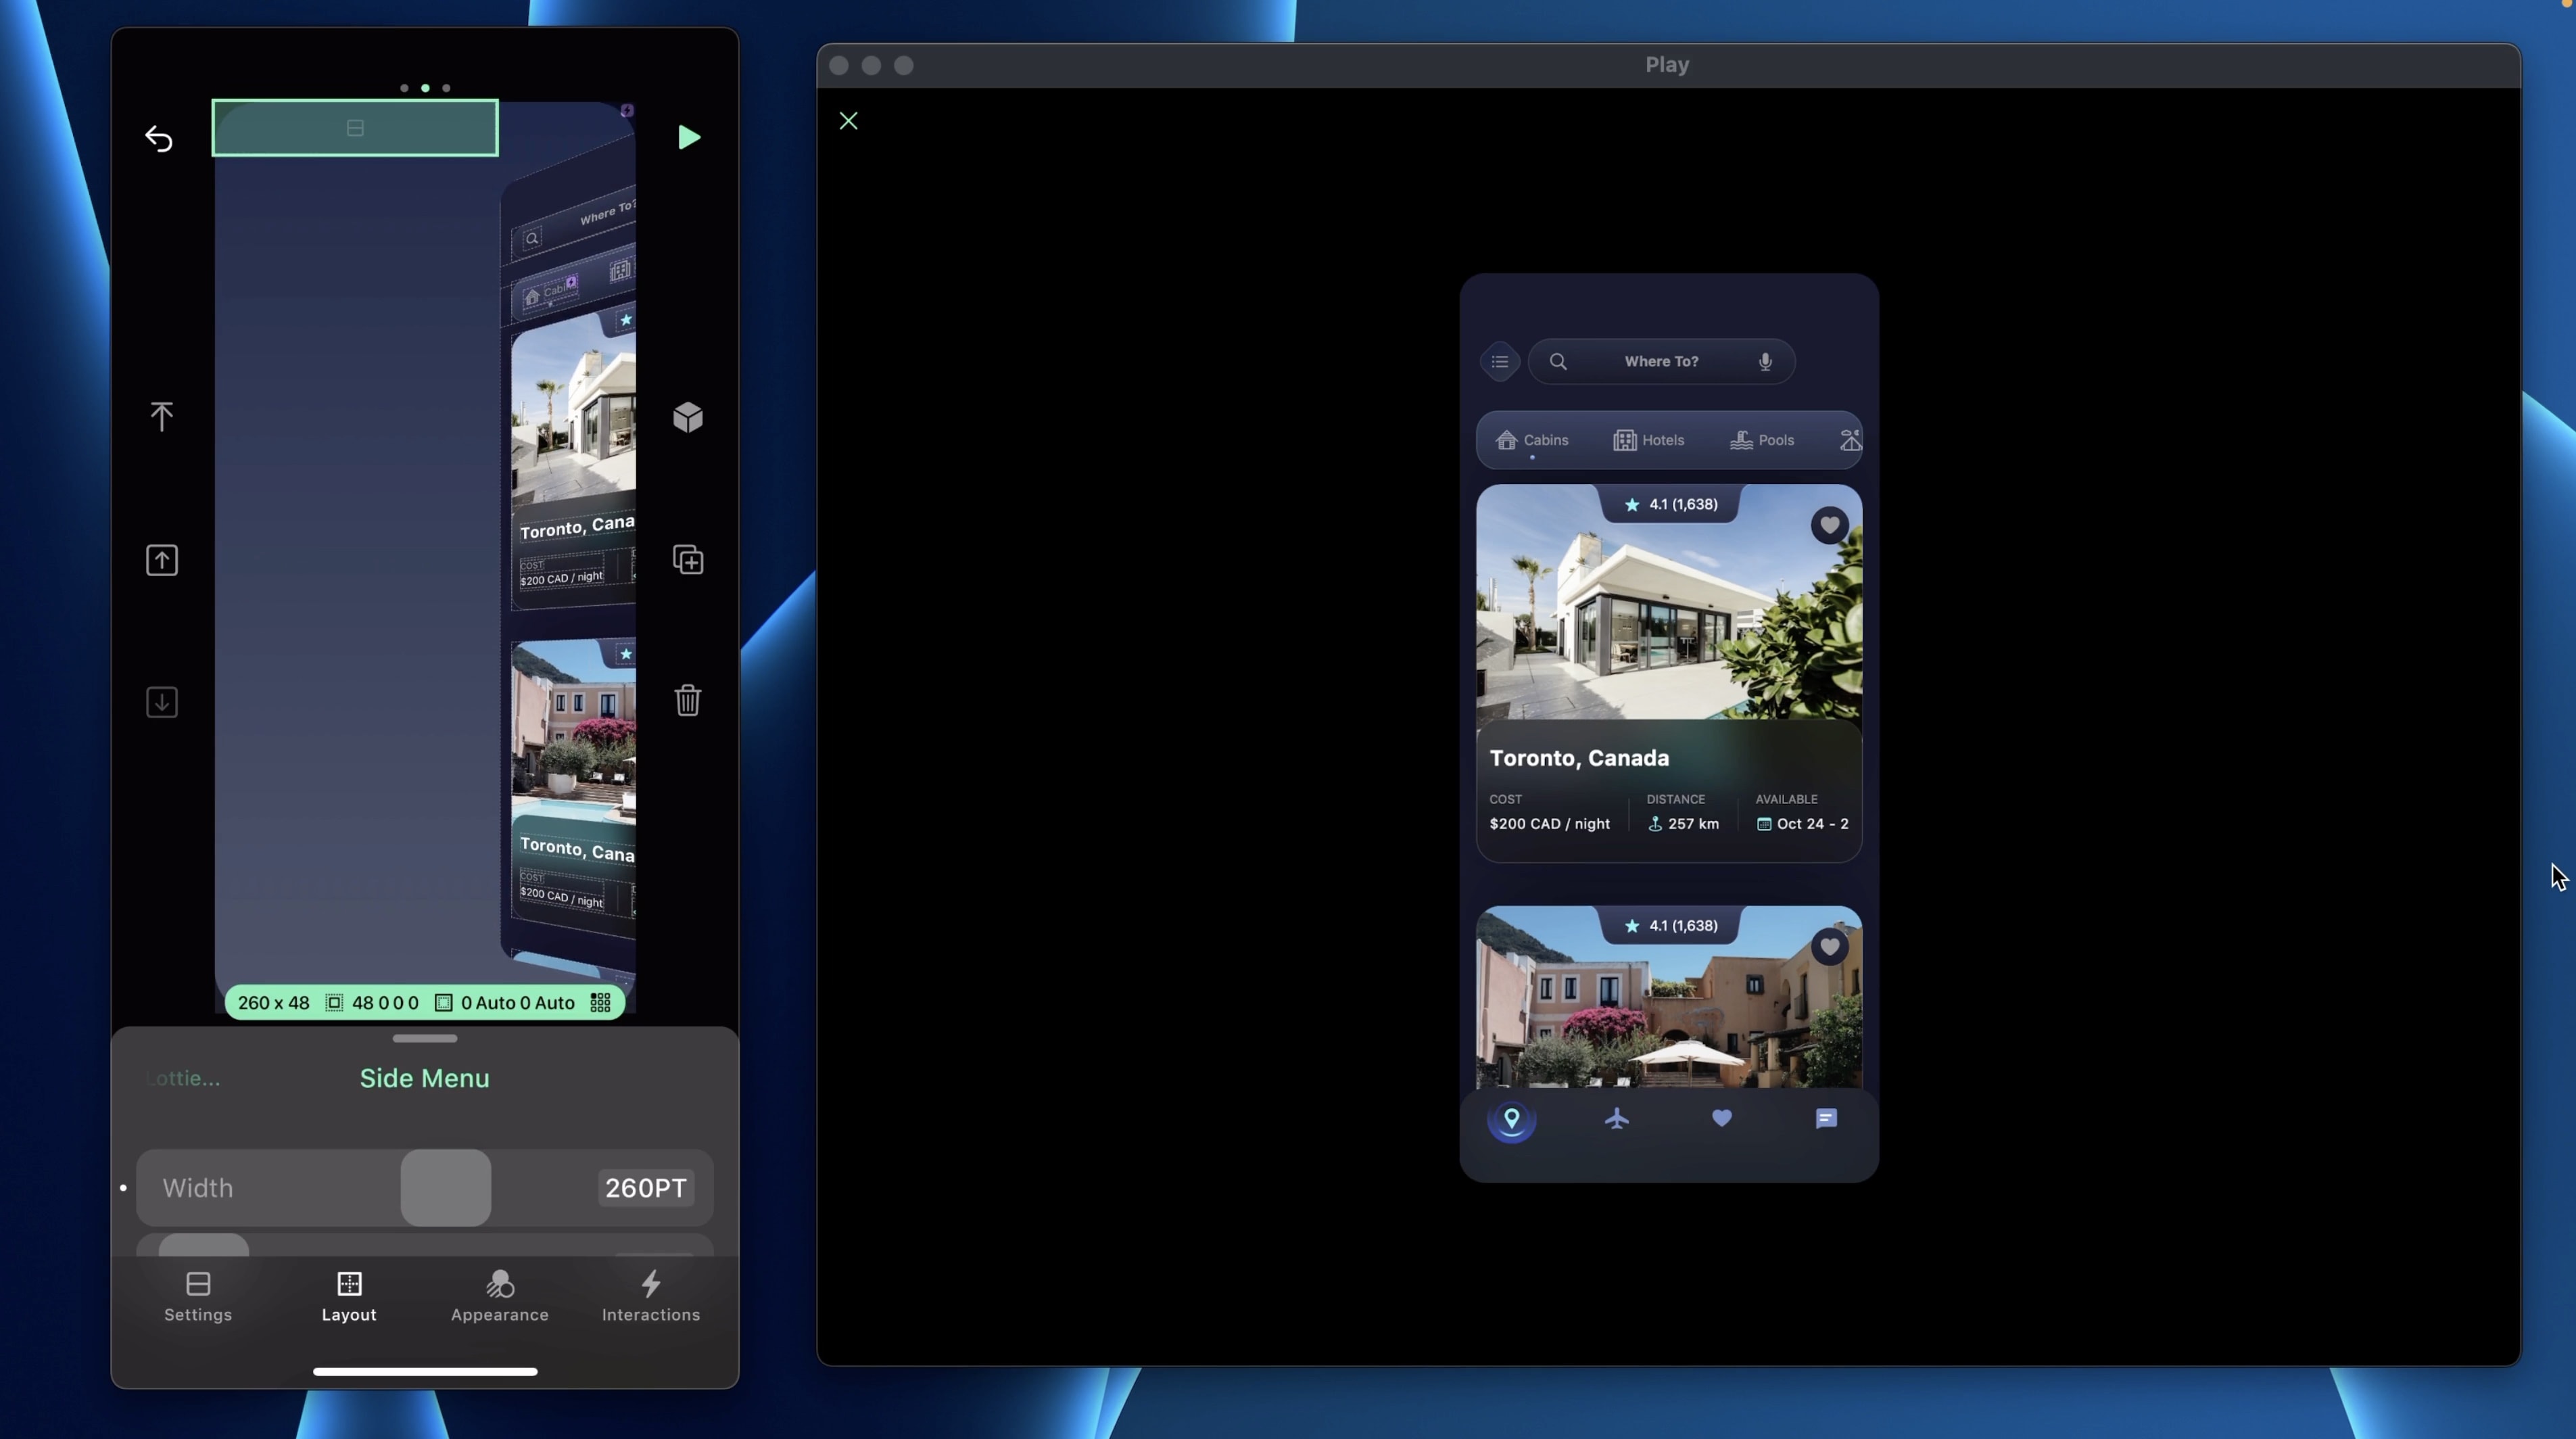Image resolution: width=2576 pixels, height=1439 pixels.
Task: Click the Width slider handle
Action: [446, 1188]
